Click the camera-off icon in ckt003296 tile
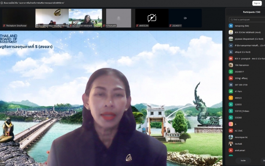 tap(152, 18)
